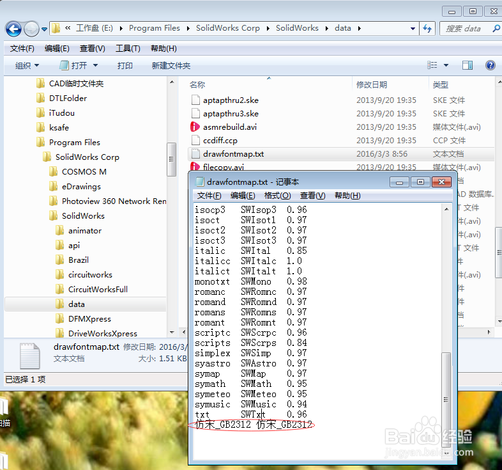Click the circuitworks folder icon
Viewport: 502px width, 470px height.
[60, 275]
